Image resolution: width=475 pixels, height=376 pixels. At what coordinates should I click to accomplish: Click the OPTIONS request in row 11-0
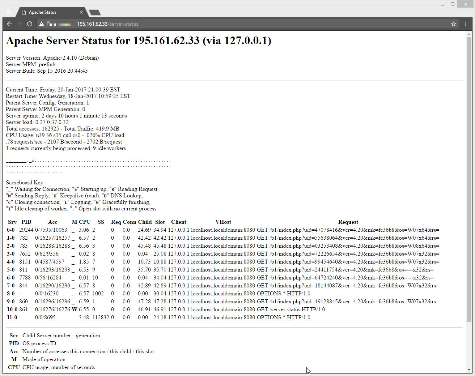tap(284, 317)
